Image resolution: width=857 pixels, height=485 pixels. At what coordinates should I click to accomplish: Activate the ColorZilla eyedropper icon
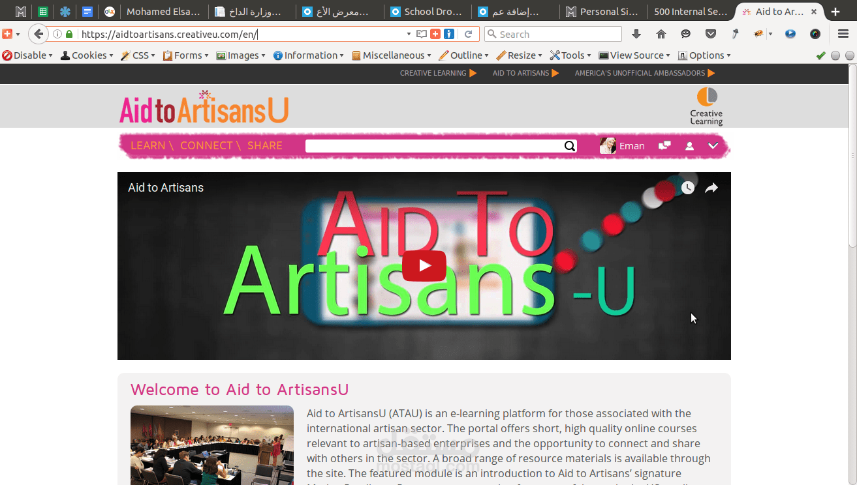tap(735, 33)
